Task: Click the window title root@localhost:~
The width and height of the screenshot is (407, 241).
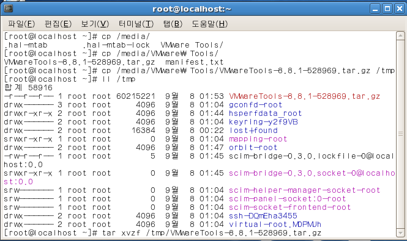Action: coord(192,9)
